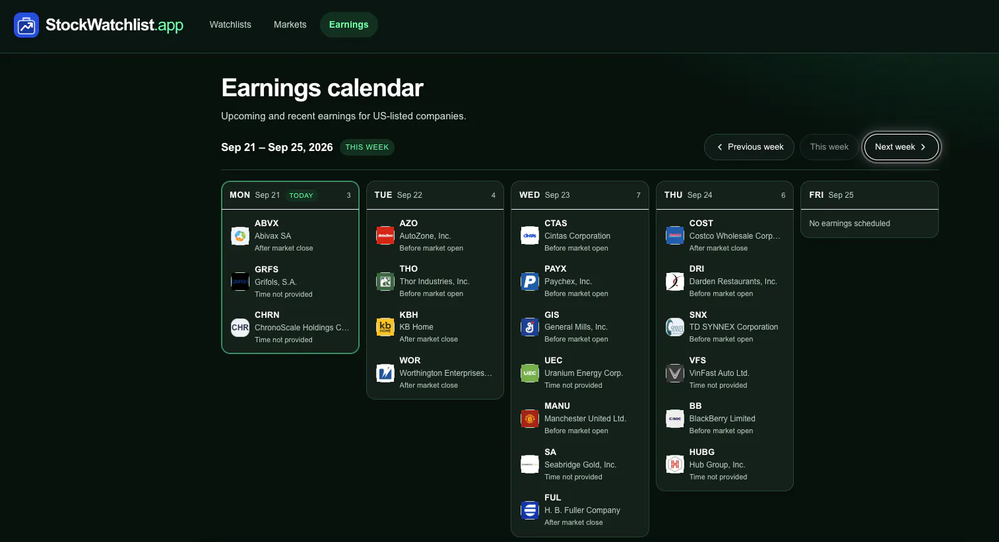This screenshot has height=542, width=999.
Task: Select the Darden Restaurants logo icon
Action: click(x=675, y=282)
